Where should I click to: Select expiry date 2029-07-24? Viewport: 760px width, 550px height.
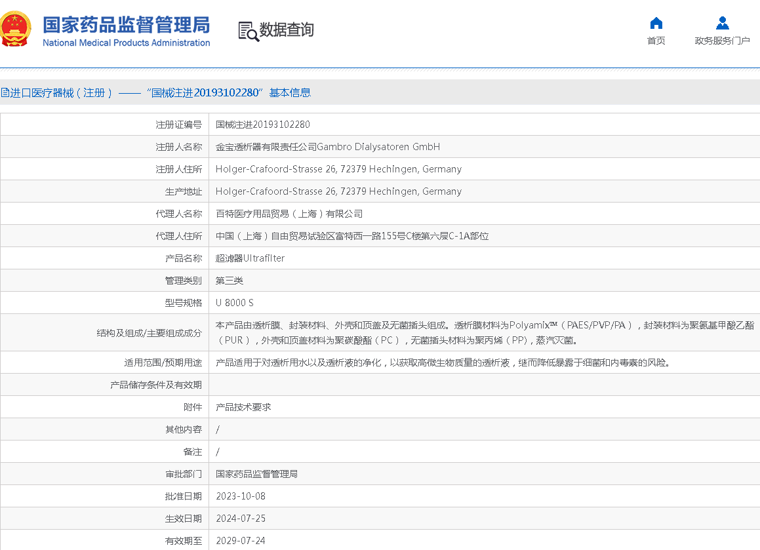click(x=241, y=541)
